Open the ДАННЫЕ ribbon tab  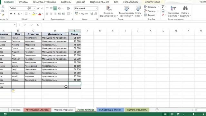pyautogui.click(x=80, y=2)
